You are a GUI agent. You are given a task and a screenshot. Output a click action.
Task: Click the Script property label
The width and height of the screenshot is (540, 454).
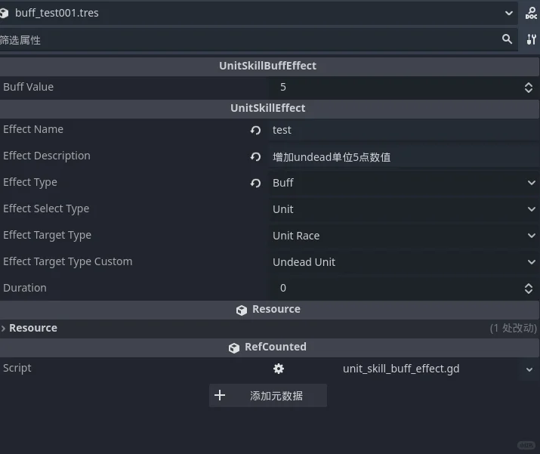17,368
